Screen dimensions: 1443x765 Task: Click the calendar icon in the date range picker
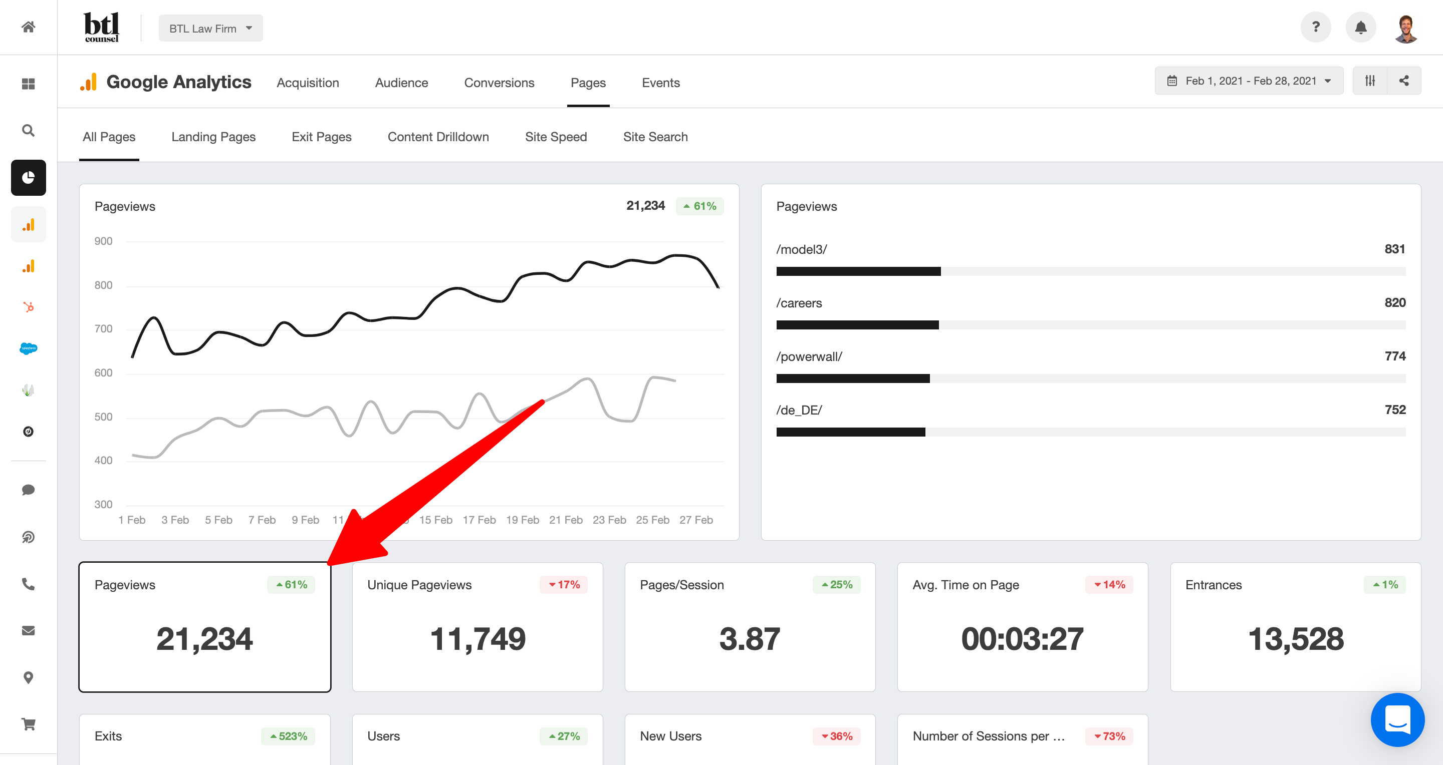pos(1171,81)
